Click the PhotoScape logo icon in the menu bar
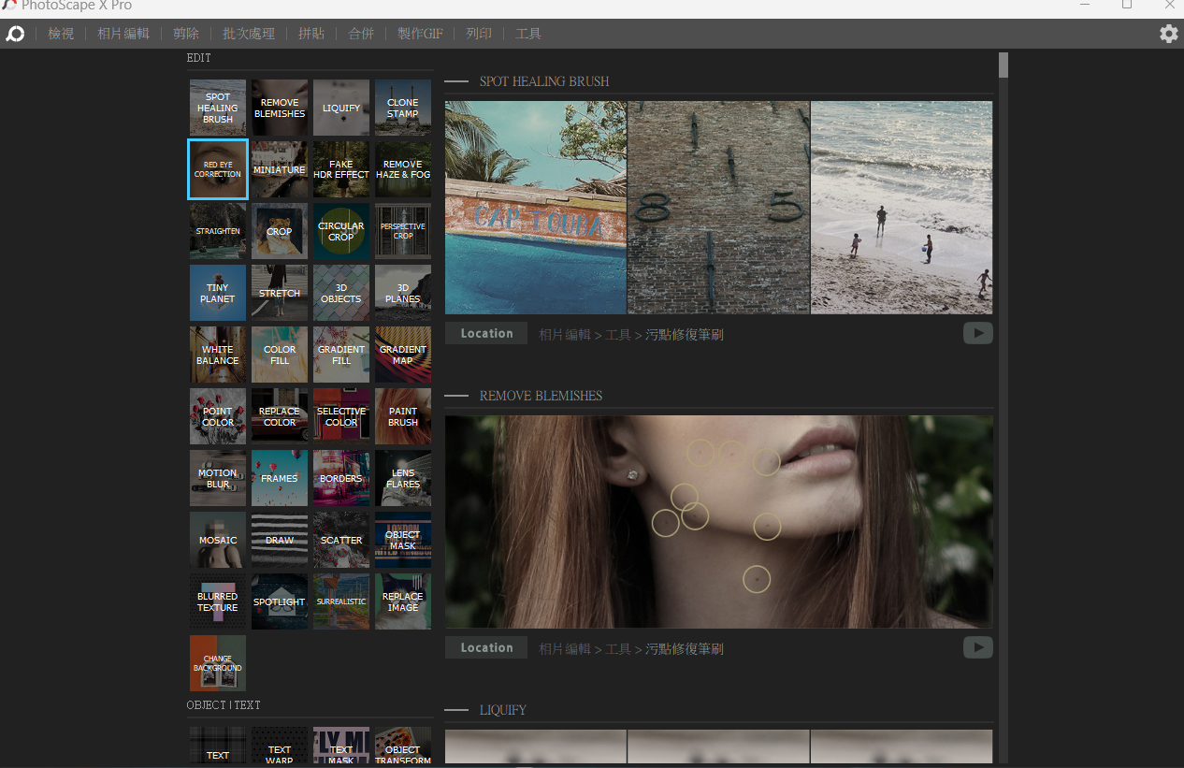1184x768 pixels. 15,34
